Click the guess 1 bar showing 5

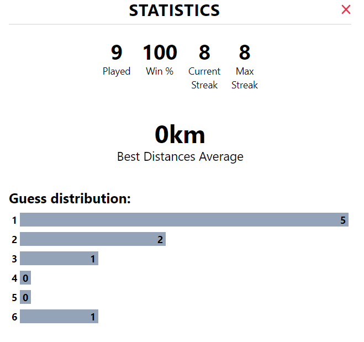click(x=184, y=220)
